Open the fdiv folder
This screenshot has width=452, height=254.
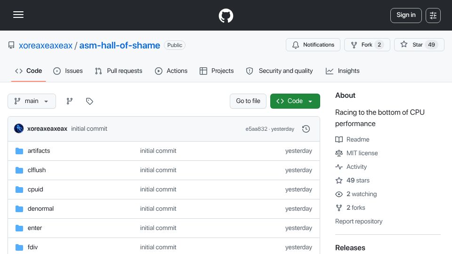[x=32, y=247]
